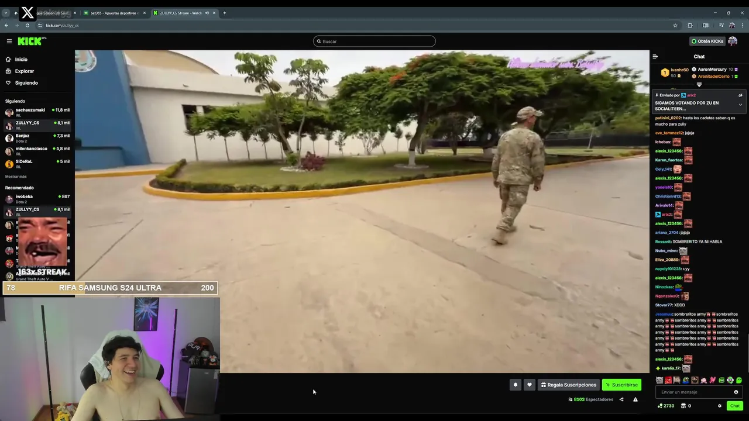Image resolution: width=749 pixels, height=421 pixels.
Task: Click browser back arrow
Action: [6, 25]
